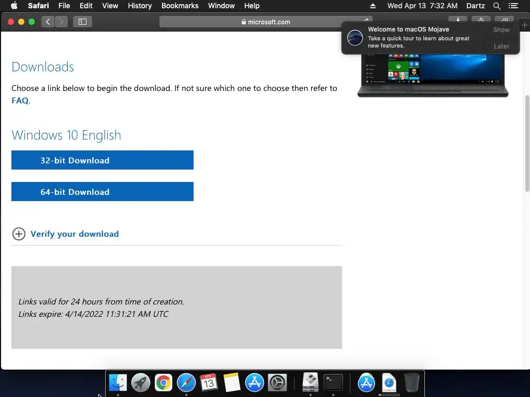
Task: Click the Verify your download link text
Action: [x=75, y=234]
